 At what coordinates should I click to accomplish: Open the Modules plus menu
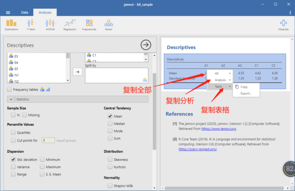(x=283, y=25)
